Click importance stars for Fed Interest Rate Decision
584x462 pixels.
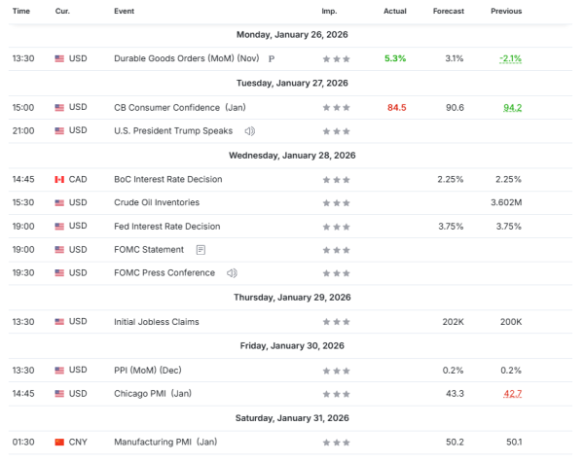tap(336, 227)
